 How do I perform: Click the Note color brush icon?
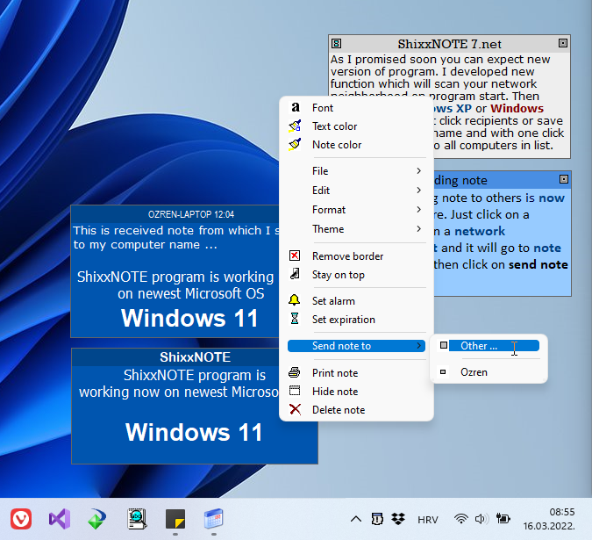pyautogui.click(x=295, y=145)
